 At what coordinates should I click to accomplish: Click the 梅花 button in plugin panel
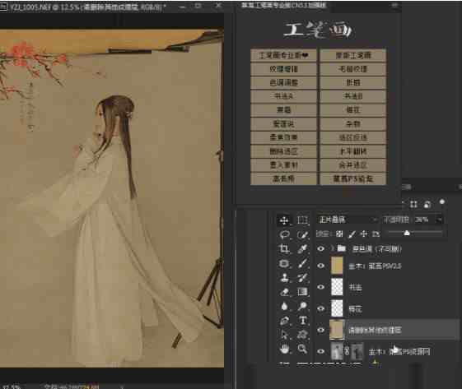coord(352,109)
